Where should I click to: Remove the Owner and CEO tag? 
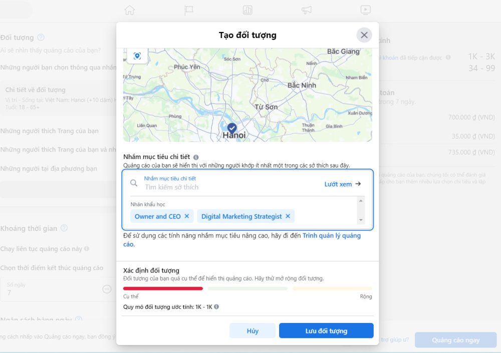(187, 216)
